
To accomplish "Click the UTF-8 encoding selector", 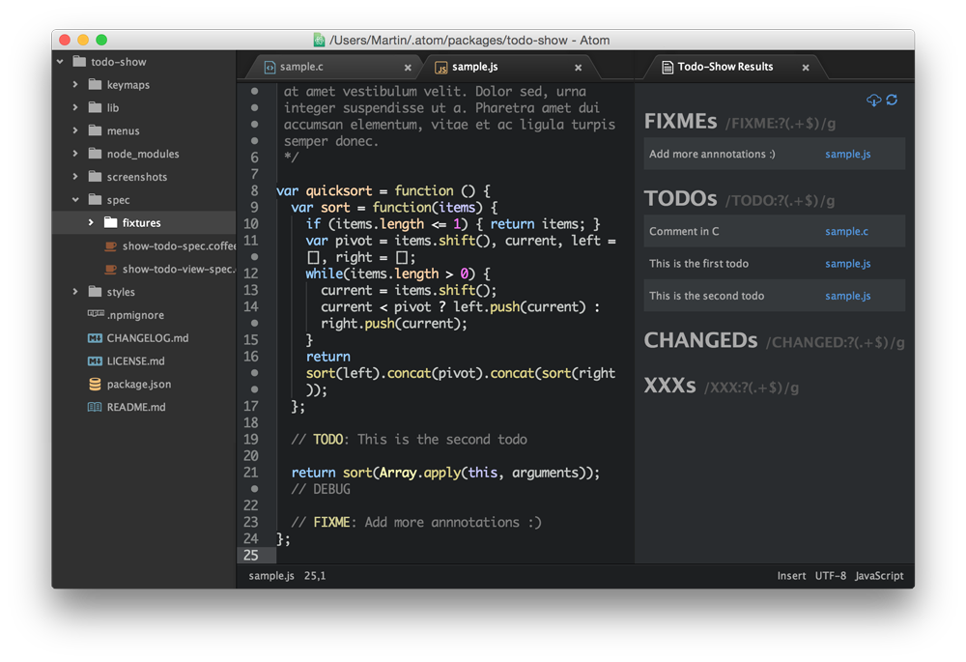I will (830, 576).
